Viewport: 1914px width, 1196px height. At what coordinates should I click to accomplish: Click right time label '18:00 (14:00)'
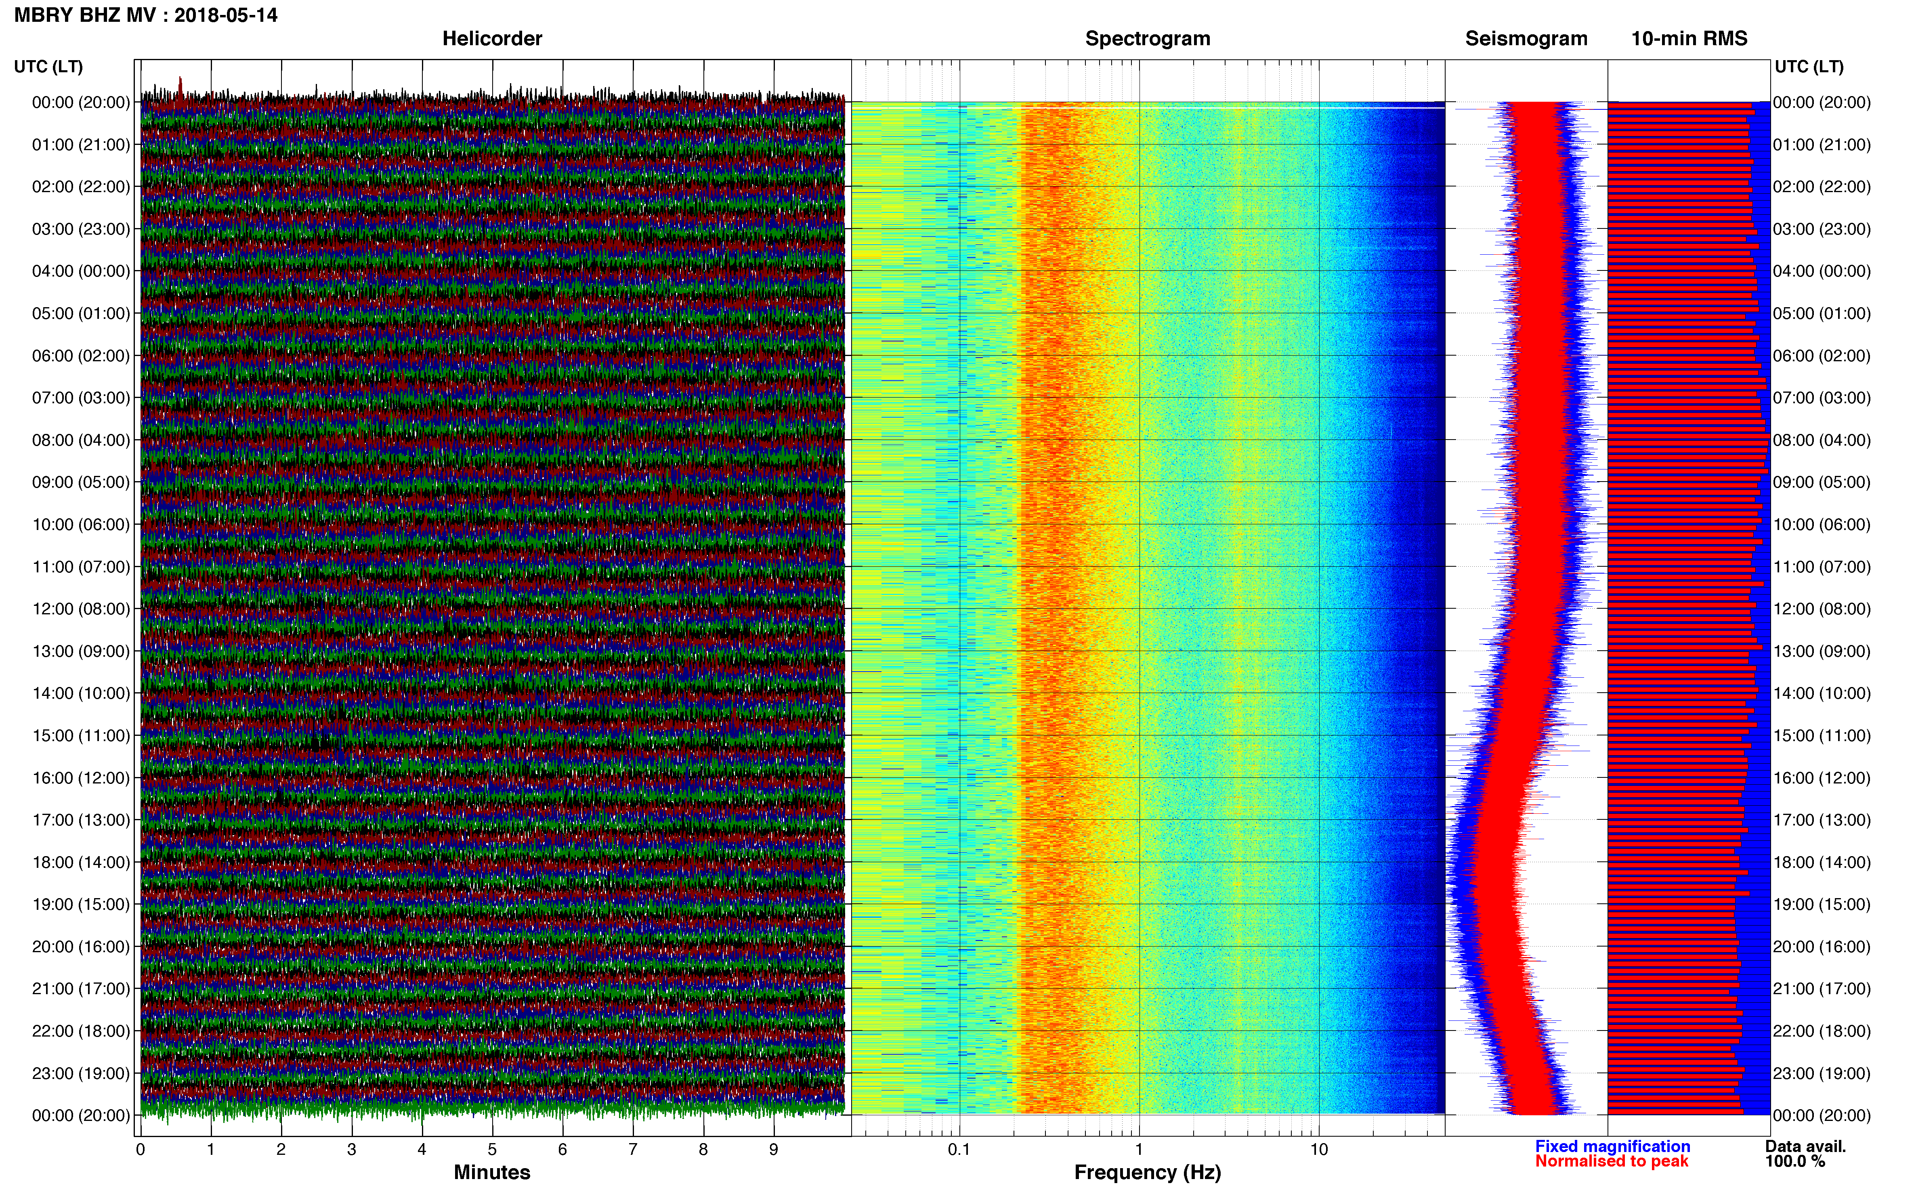[1822, 862]
